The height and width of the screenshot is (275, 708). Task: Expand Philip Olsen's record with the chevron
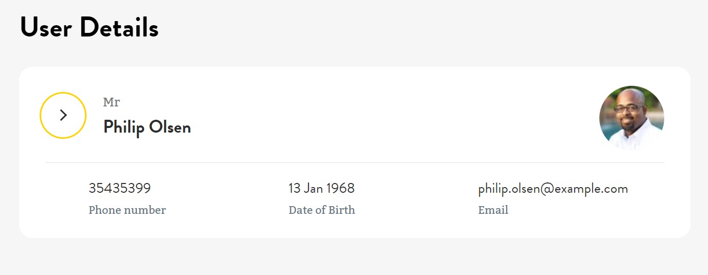coord(63,115)
